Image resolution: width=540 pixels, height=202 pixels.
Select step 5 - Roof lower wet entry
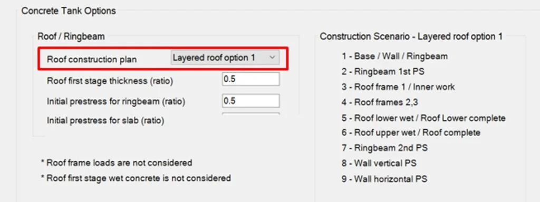pyautogui.click(x=423, y=118)
